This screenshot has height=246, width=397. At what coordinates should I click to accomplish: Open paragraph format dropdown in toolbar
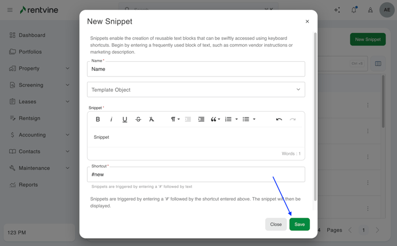pyautogui.click(x=175, y=119)
